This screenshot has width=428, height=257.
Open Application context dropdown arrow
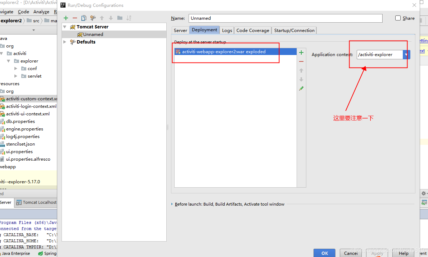[x=406, y=55]
